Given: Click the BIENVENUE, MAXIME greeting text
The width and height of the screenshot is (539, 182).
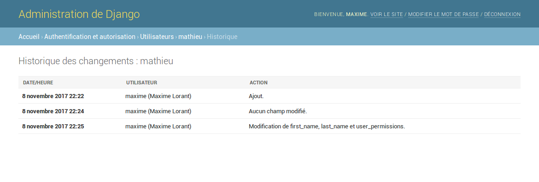Looking at the screenshot, I should coord(341,14).
